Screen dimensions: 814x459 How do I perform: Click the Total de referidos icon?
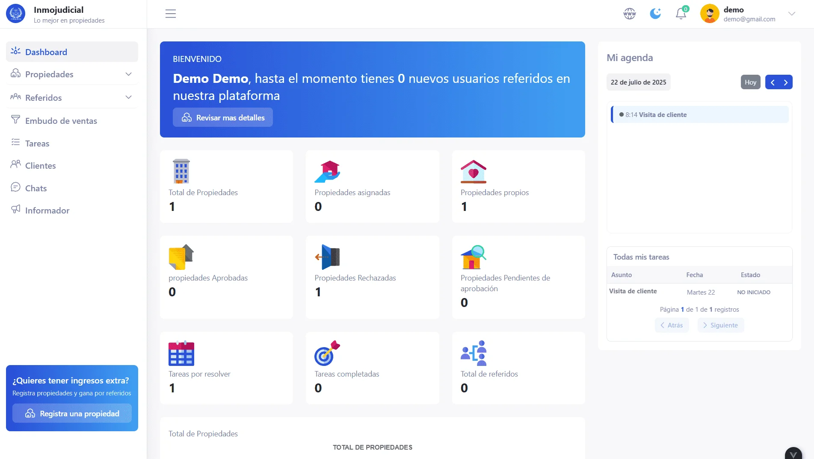(474, 353)
